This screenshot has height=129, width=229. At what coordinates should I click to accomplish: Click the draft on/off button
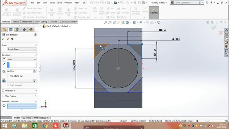[x=4, y=81]
